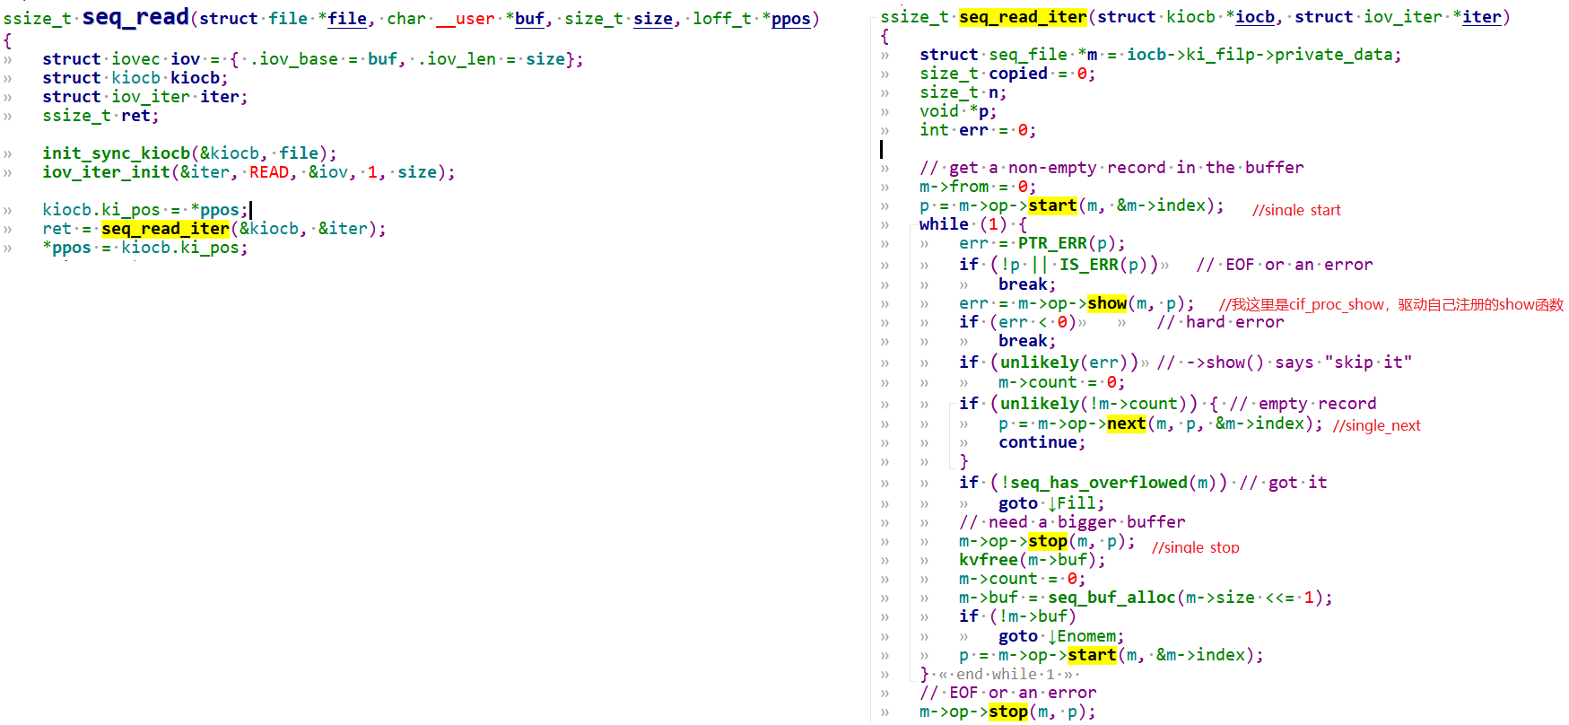Click the underlined ppos parameter

pos(790,19)
